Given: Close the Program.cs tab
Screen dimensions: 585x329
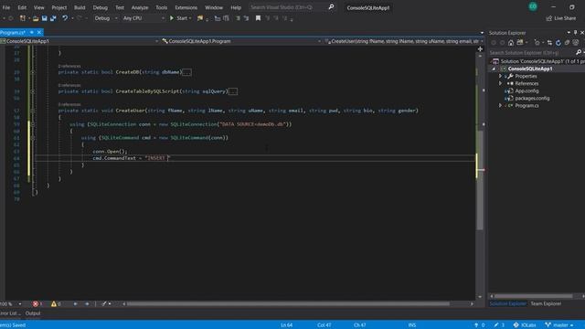Looking at the screenshot, I should coord(38,33).
